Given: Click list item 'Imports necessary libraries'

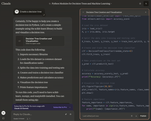Looking at the screenshot, I should click(34, 54).
